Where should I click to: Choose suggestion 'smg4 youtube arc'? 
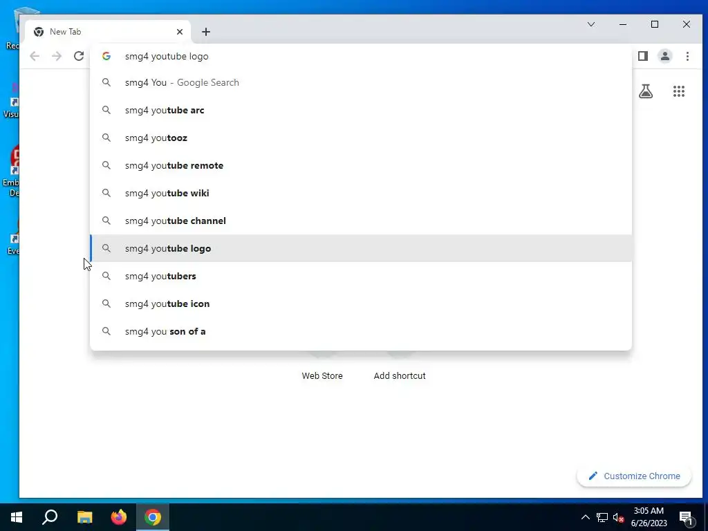(361, 110)
